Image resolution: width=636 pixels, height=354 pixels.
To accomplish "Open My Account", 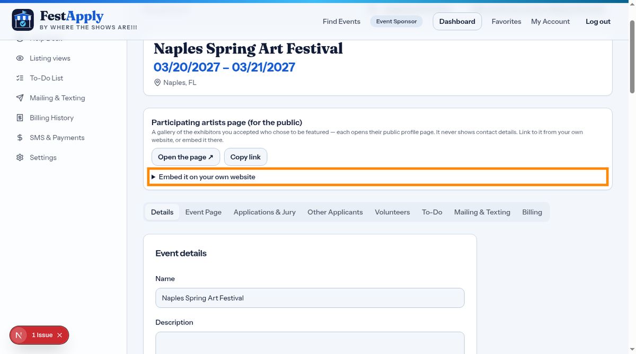I will coord(550,21).
